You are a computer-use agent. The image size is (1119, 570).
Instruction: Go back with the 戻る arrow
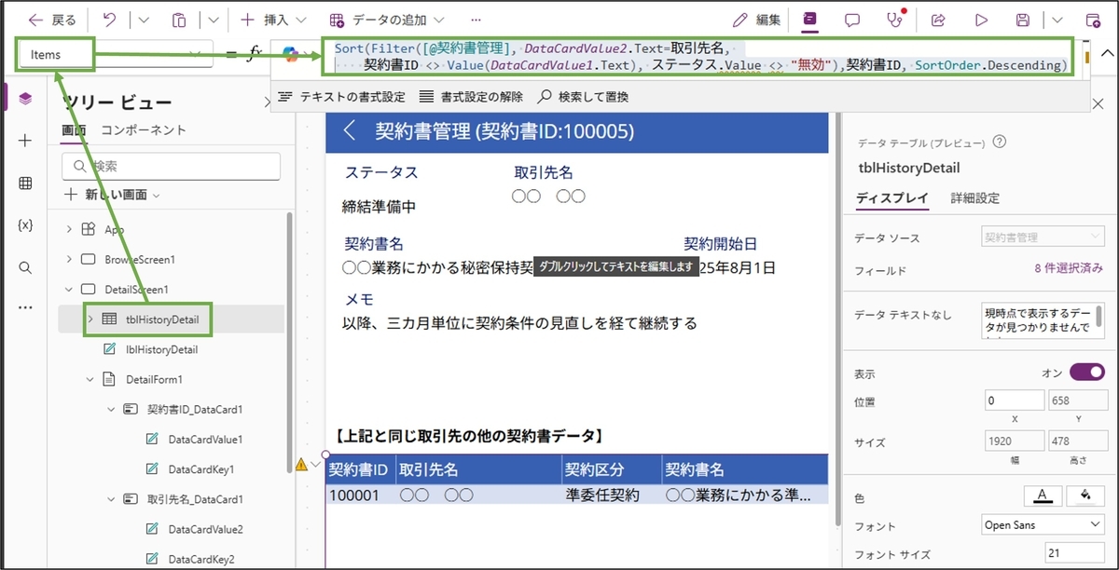[x=52, y=19]
